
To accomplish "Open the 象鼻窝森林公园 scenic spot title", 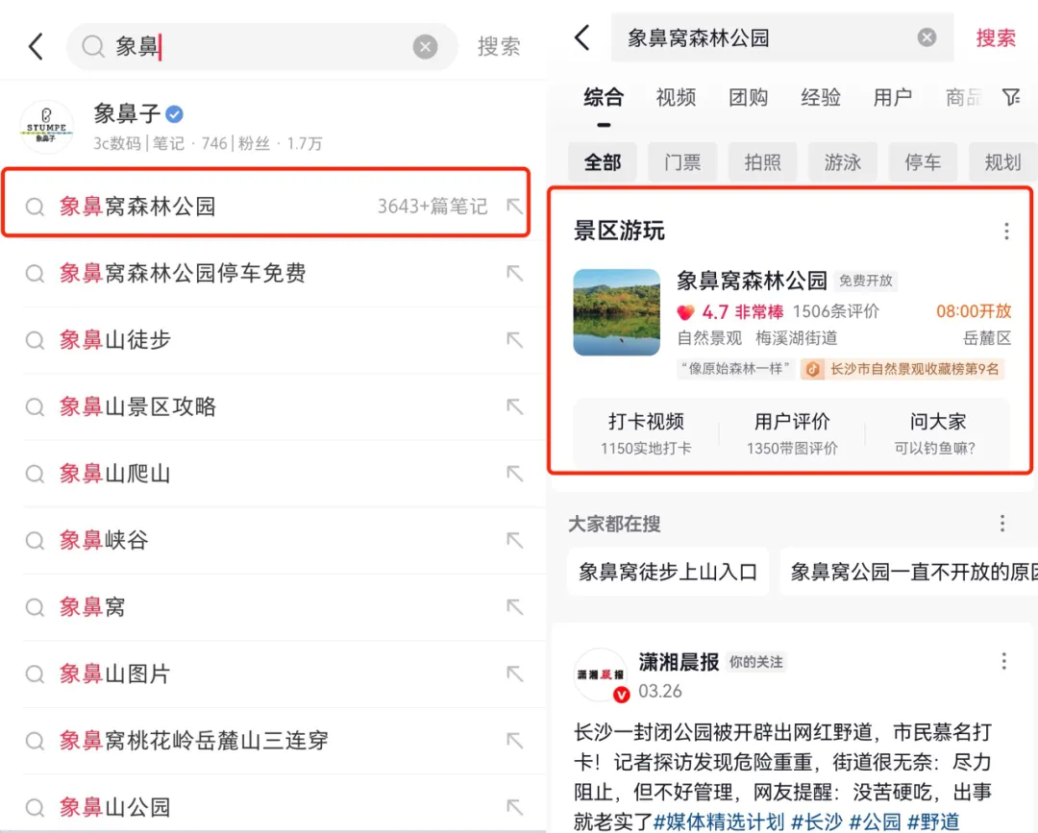I will pos(752,281).
